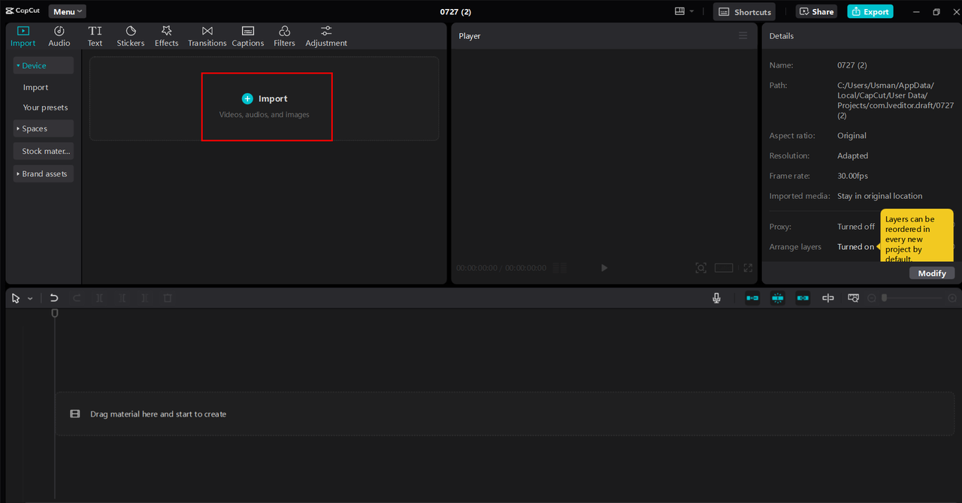Toggle the player grid view icon

[x=559, y=268]
